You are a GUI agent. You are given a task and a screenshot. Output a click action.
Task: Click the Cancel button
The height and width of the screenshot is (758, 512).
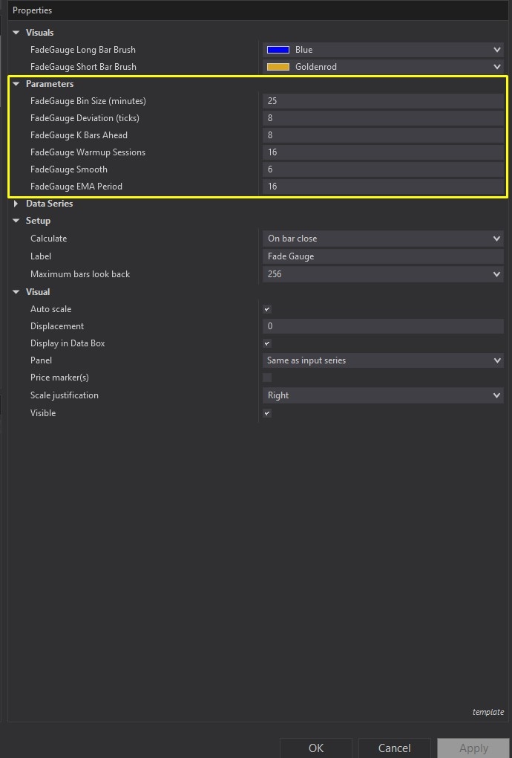point(394,748)
